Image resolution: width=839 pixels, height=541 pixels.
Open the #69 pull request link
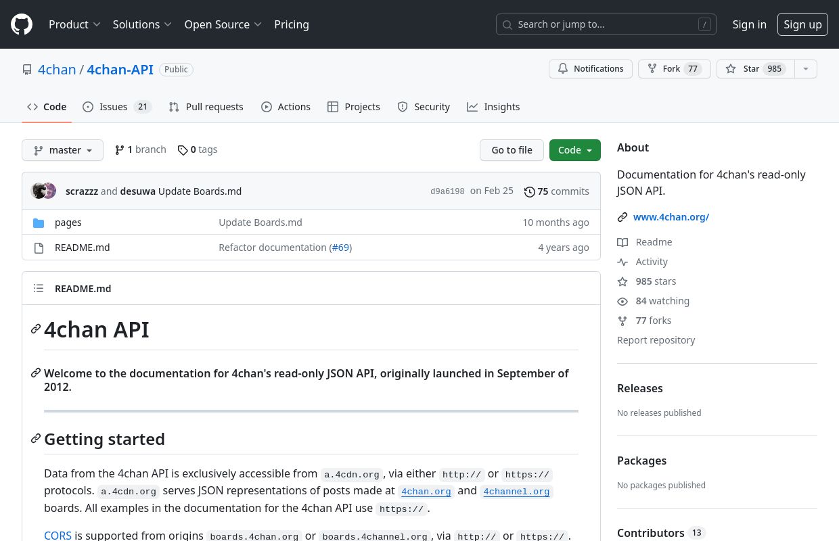pos(341,248)
